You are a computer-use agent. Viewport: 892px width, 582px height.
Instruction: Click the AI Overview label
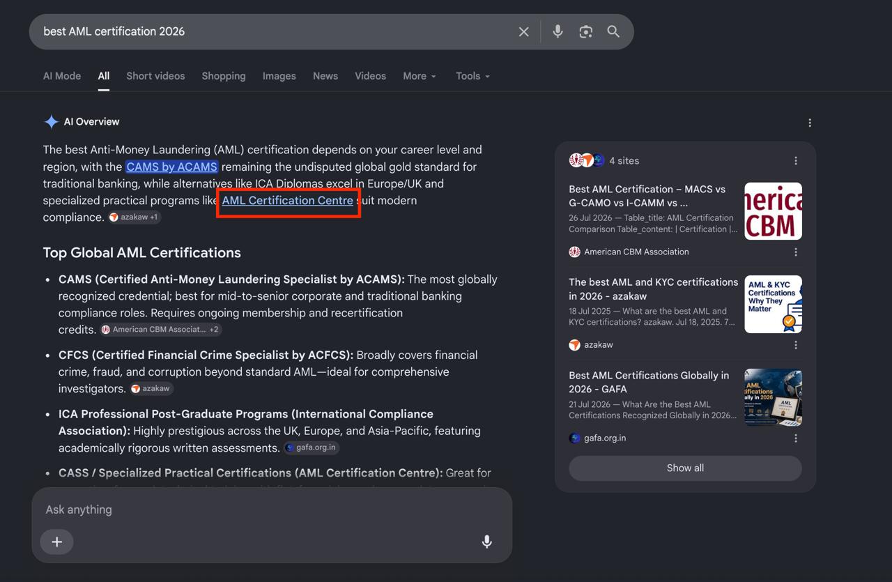[x=91, y=121]
